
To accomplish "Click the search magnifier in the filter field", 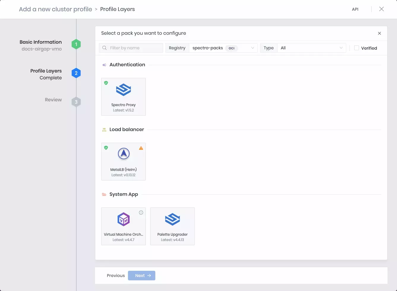I will tap(104, 48).
